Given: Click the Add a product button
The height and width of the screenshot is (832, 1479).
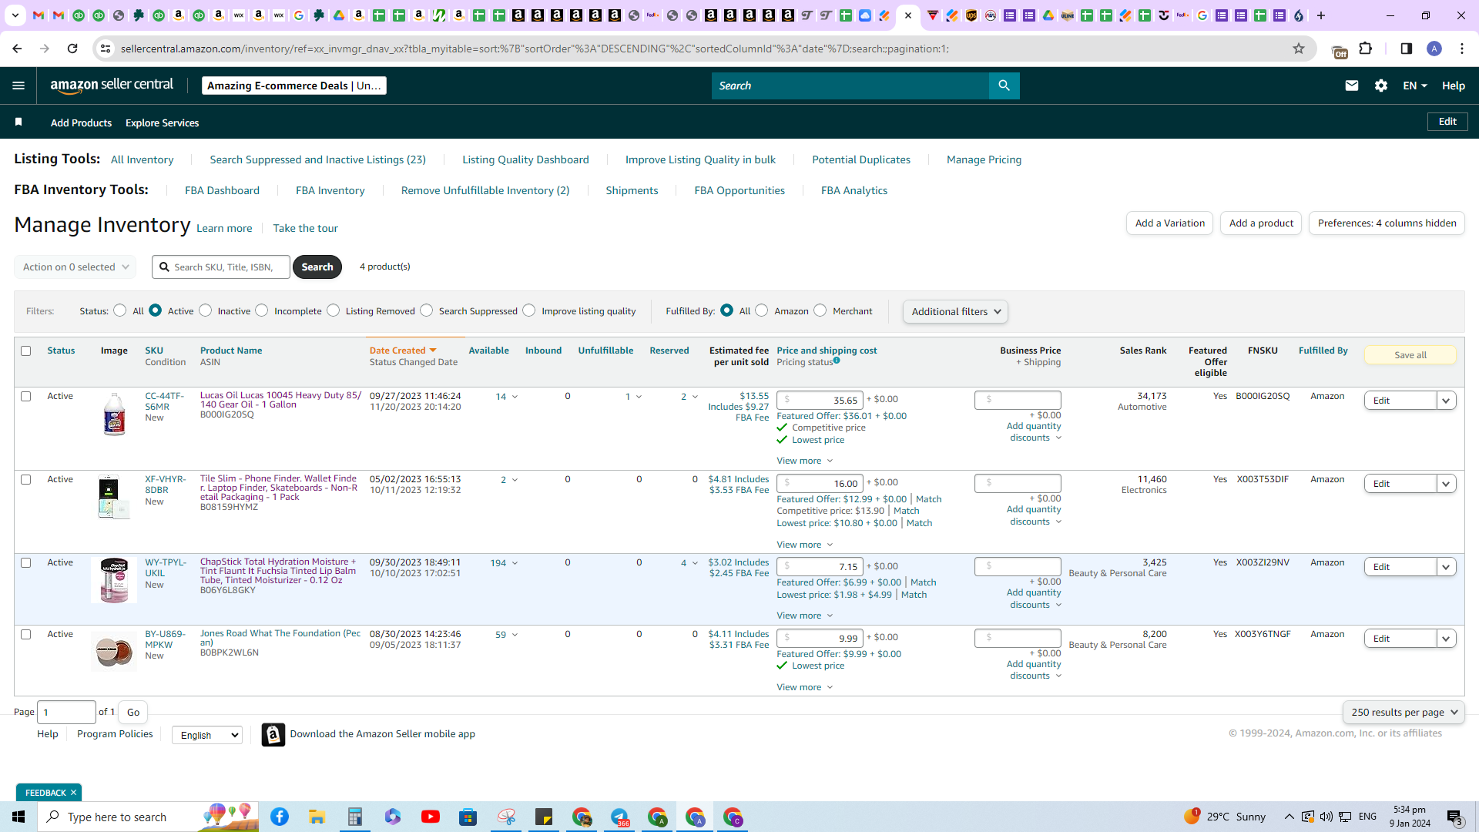Looking at the screenshot, I should click(x=1261, y=223).
